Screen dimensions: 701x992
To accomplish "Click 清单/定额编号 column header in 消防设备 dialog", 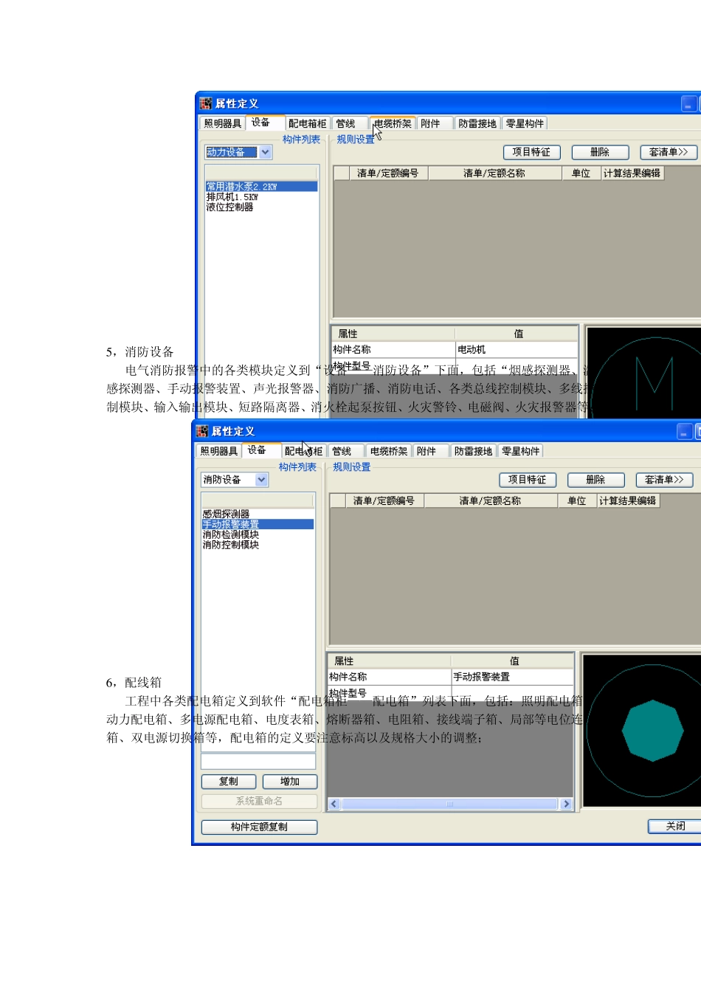I will (384, 500).
